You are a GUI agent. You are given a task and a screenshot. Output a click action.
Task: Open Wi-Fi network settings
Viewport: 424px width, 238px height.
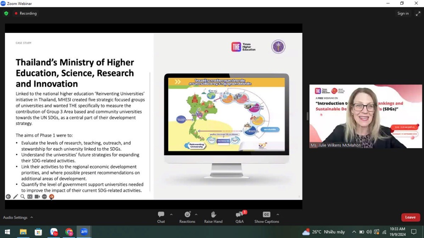point(384,232)
